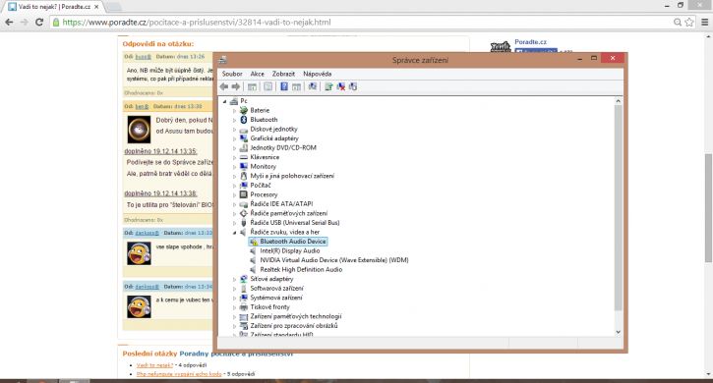Open the Chrome hamburger menu
This screenshot has width=713, height=383.
(x=704, y=22)
